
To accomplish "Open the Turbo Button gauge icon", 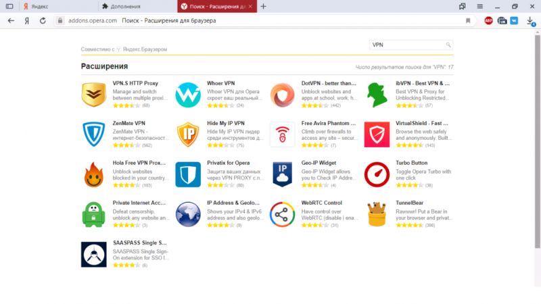I will click(x=377, y=174).
